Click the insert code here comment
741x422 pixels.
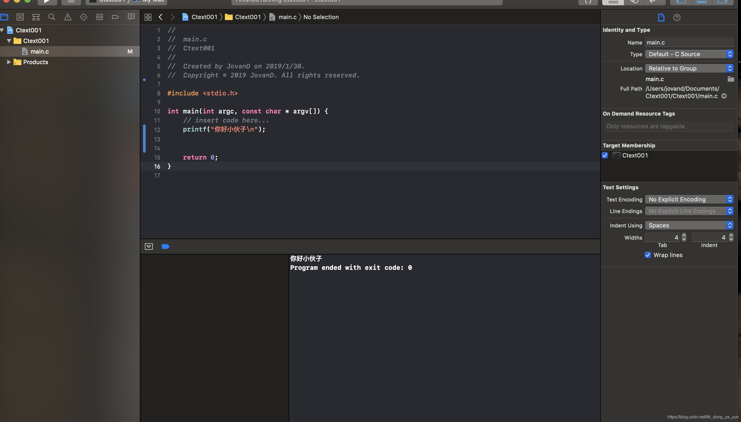[x=226, y=120]
